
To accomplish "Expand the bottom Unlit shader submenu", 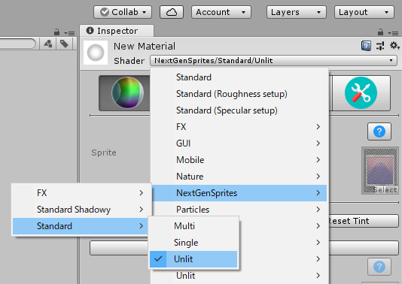I will [x=239, y=276].
